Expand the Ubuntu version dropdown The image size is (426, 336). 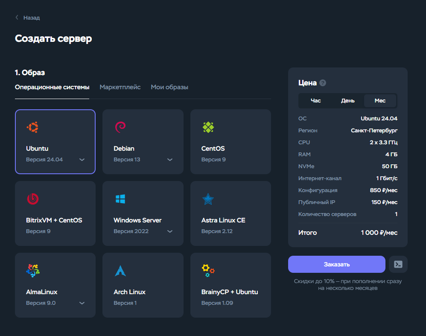82,159
